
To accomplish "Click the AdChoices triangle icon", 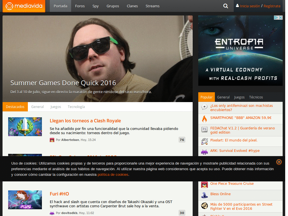I will [x=276, y=18].
